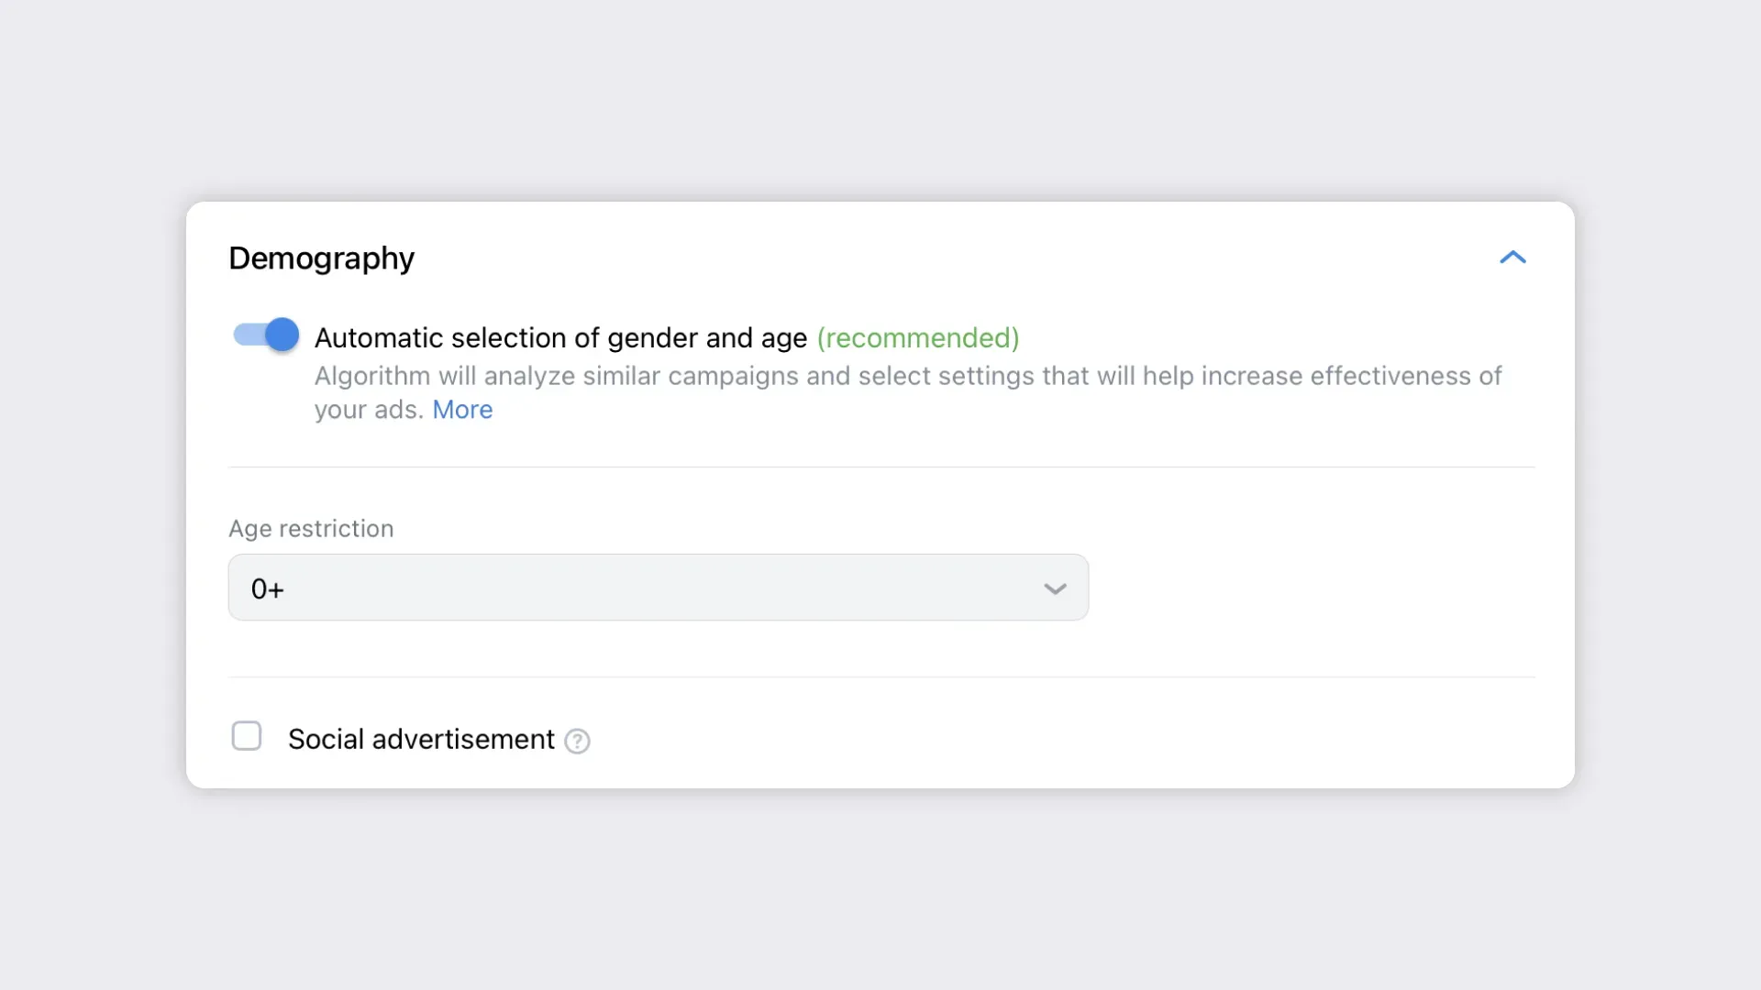Viewport: 1761px width, 990px height.
Task: Click the Age restriction field label
Action: [311, 529]
